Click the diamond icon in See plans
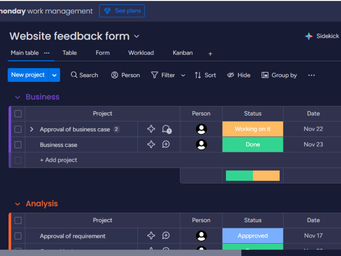341x256 pixels. click(x=107, y=11)
